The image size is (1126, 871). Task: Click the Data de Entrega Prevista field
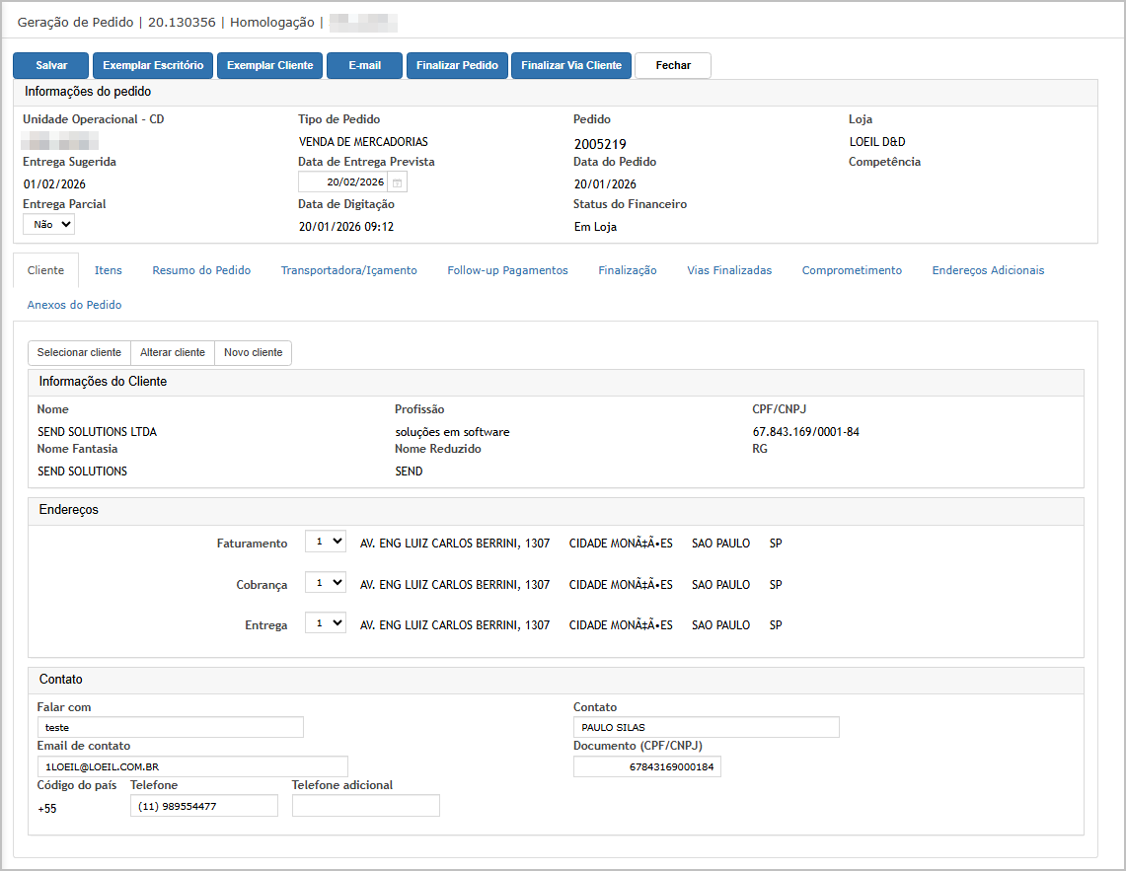click(342, 182)
